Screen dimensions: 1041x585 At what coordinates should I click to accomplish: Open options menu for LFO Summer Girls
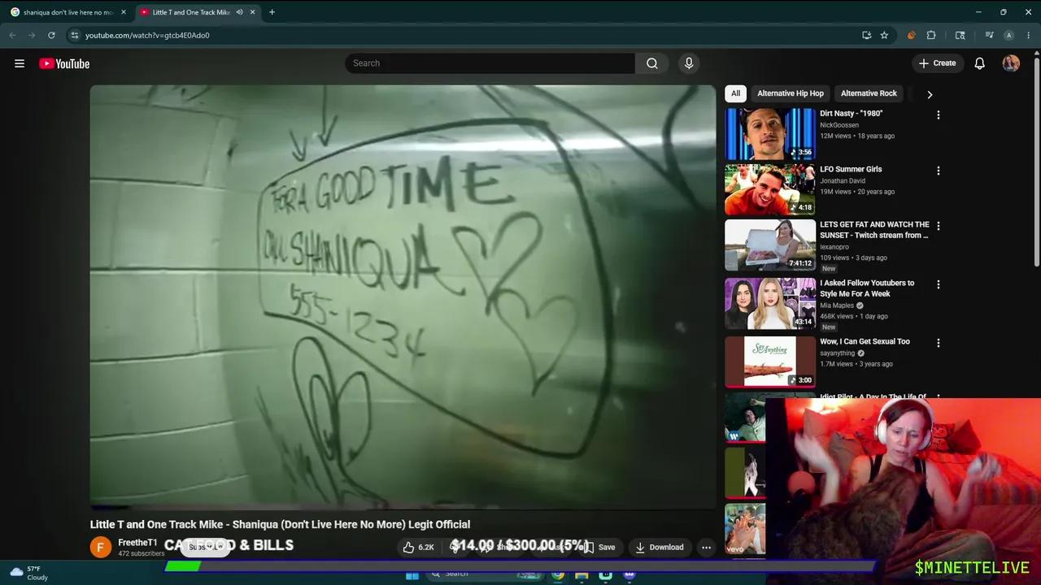click(938, 171)
